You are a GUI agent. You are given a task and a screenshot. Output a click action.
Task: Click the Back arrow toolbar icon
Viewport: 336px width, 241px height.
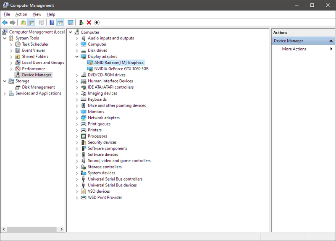click(5, 23)
